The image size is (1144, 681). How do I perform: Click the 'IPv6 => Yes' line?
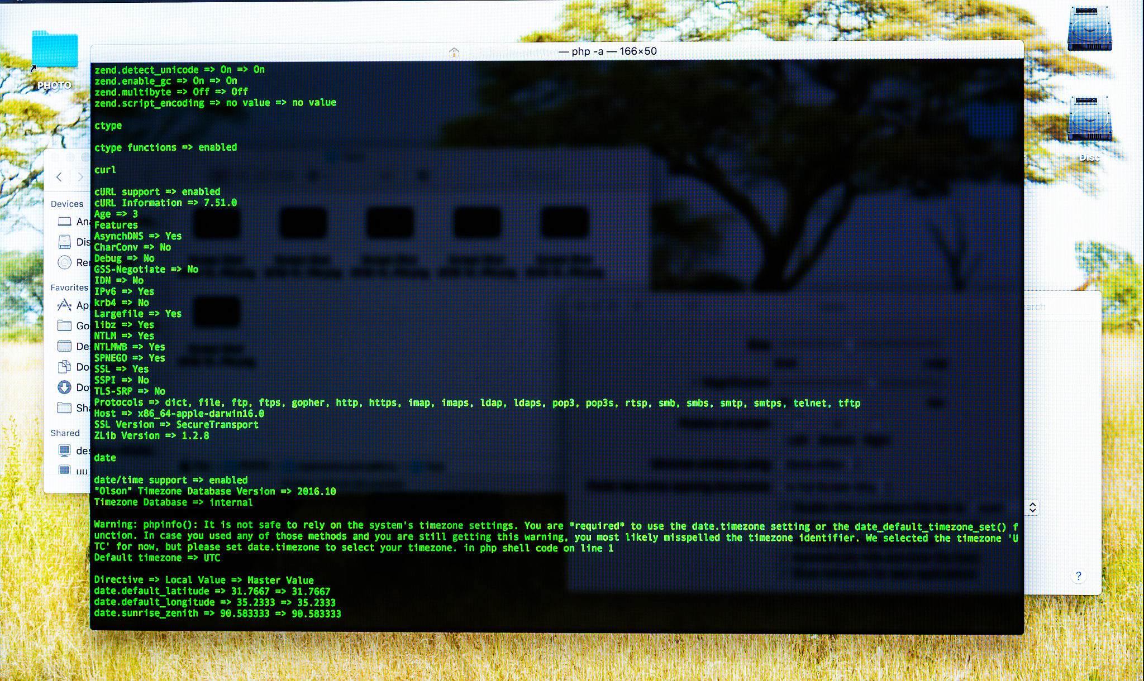(x=124, y=291)
